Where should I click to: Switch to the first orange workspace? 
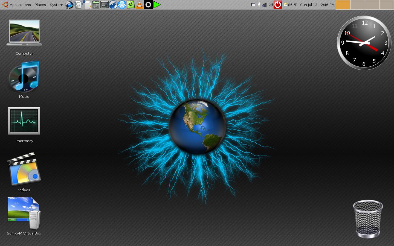pyautogui.click(x=343, y=5)
